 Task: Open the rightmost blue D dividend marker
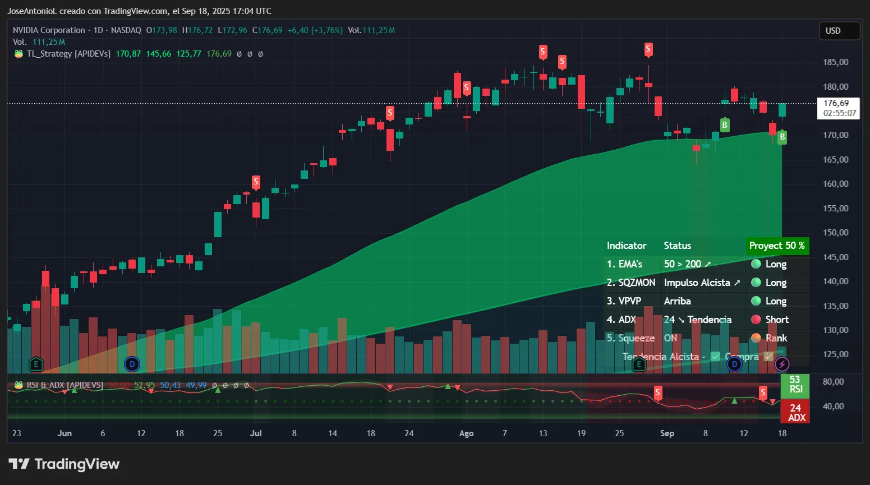734,364
